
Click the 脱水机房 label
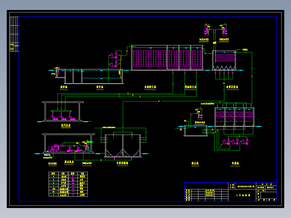point(69,162)
